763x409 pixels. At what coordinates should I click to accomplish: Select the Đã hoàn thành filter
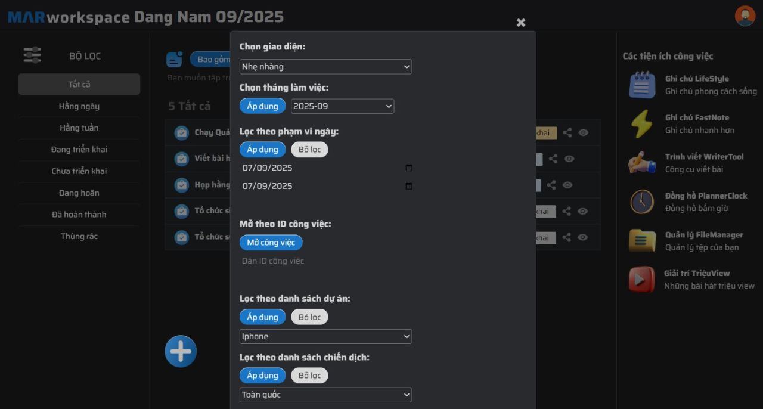coord(79,215)
